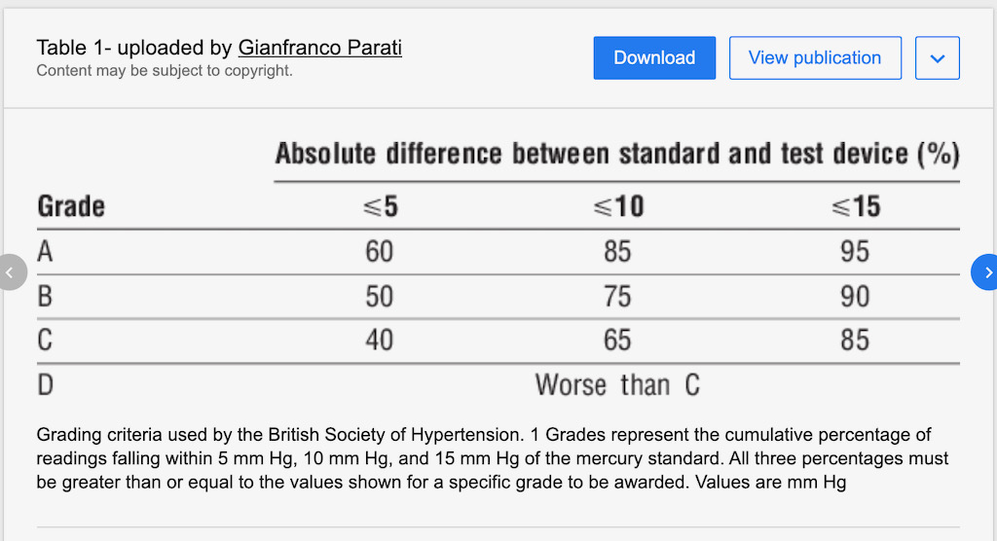The width and height of the screenshot is (997, 541).
Task: Select the ≤10 column header
Action: tap(617, 206)
